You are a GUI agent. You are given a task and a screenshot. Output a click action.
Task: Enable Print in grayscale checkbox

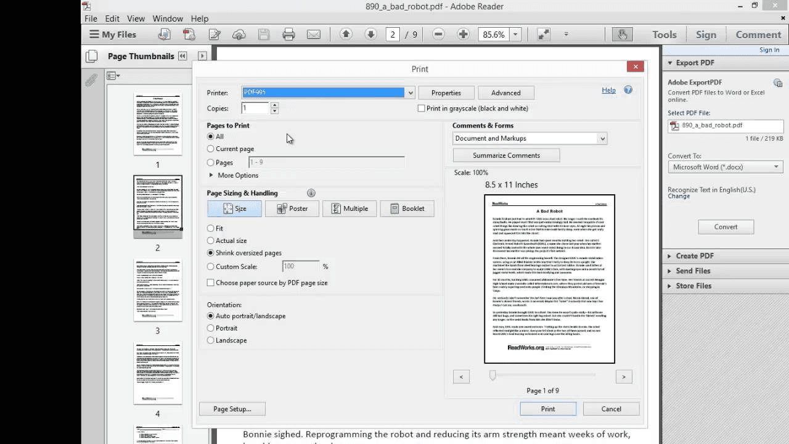click(422, 109)
